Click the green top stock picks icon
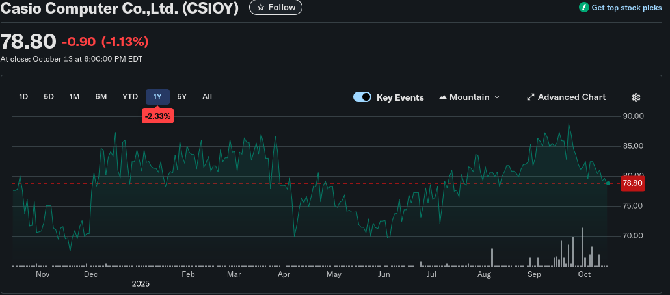This screenshot has height=295, width=670. coord(583,8)
